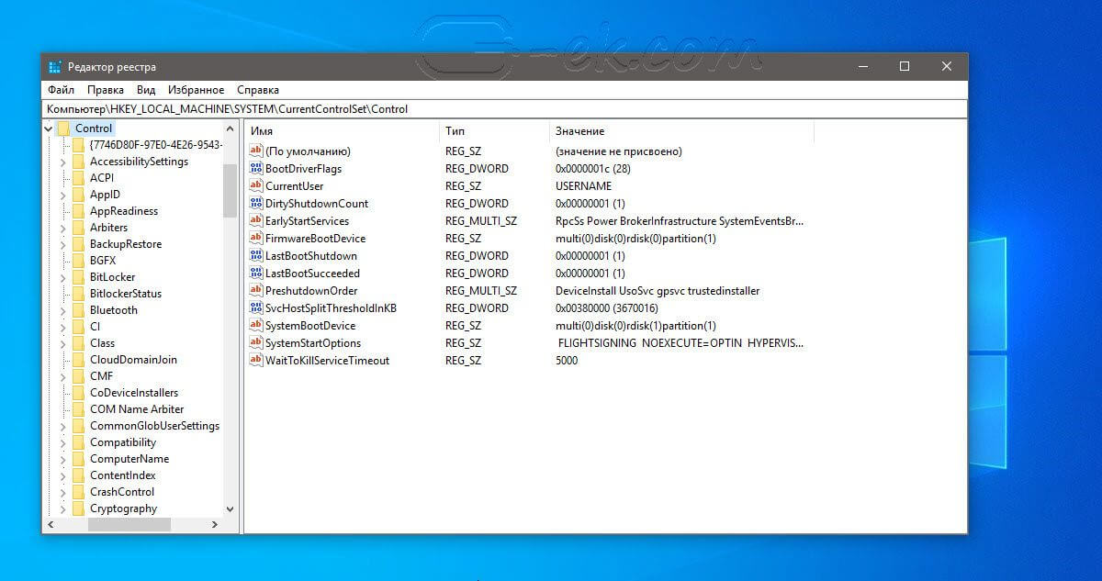Click the BitLocker folder icon
This screenshot has height=581, width=1102.
pos(78,277)
